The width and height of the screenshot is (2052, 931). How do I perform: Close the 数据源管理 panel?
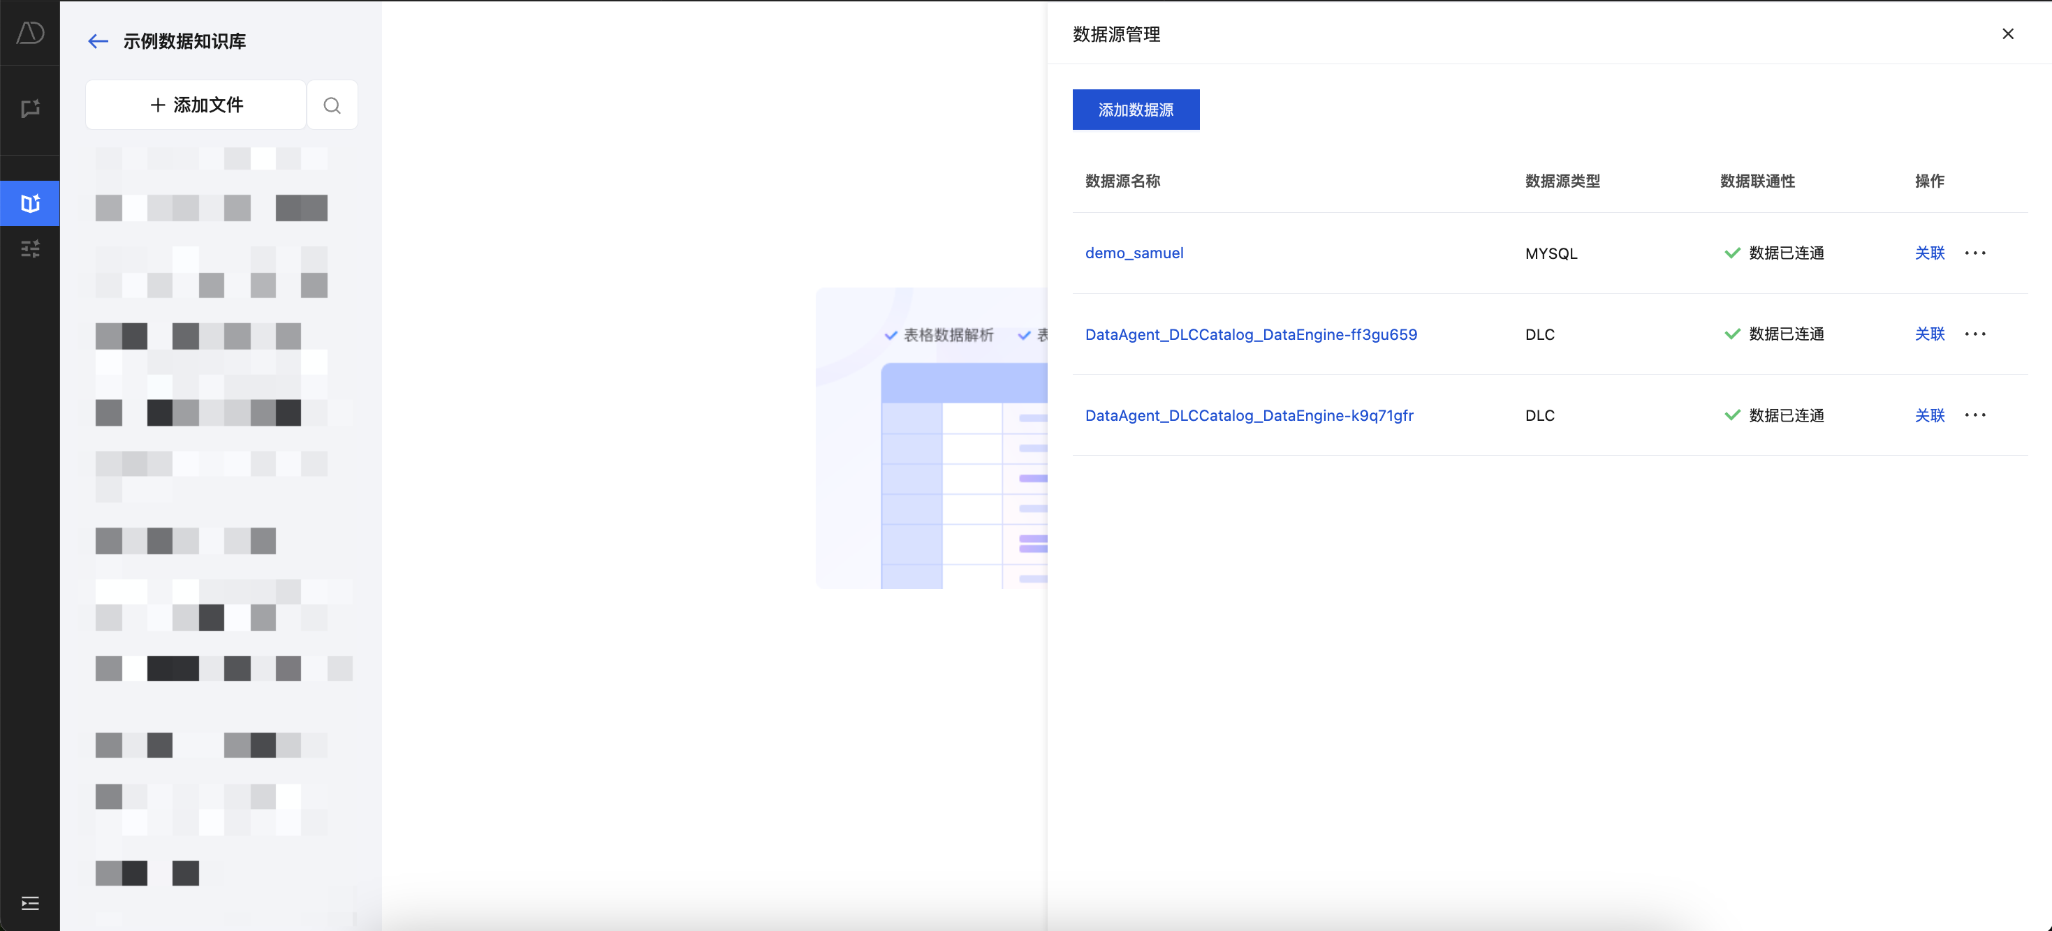pyautogui.click(x=2007, y=33)
